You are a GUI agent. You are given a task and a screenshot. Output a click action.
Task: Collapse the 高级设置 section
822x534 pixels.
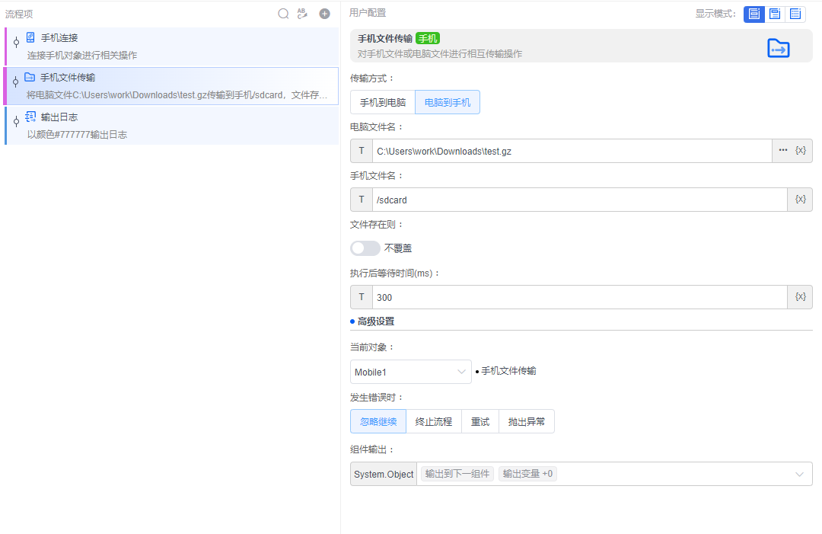click(373, 321)
